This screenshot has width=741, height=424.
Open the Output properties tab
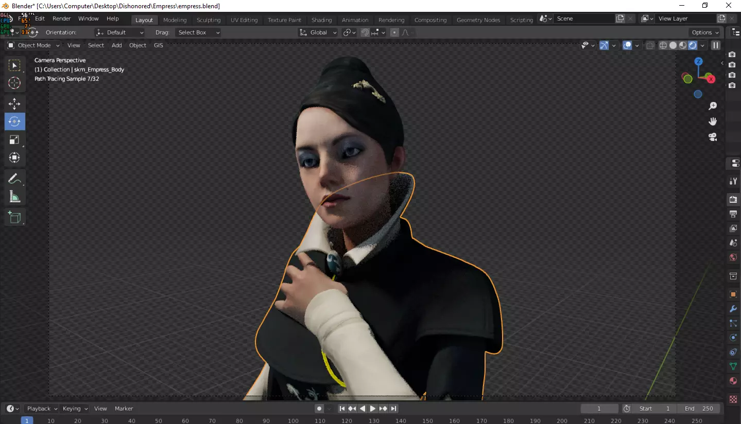tap(733, 214)
